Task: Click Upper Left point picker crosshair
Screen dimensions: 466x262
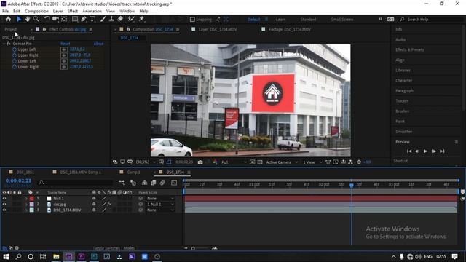Action: pos(64,49)
